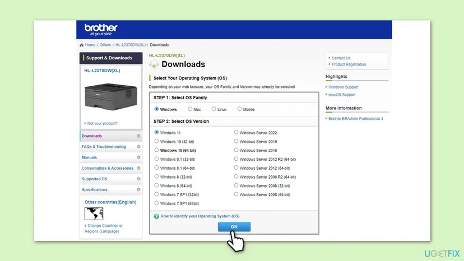Select the Linux OS family radio
464x261 pixels.
[214, 109]
